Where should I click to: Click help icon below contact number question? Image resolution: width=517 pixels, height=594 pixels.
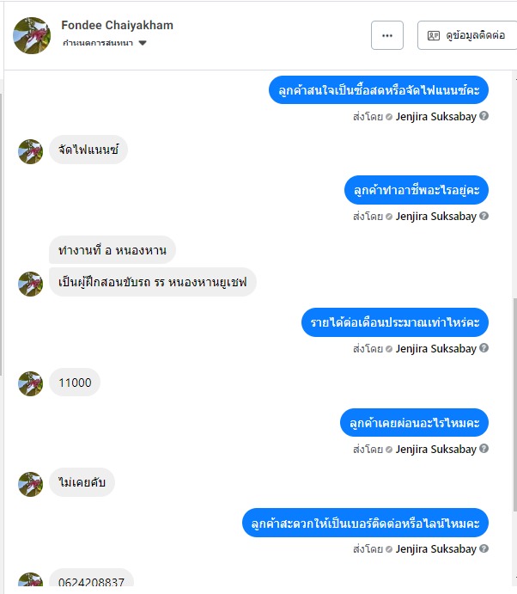click(x=484, y=548)
